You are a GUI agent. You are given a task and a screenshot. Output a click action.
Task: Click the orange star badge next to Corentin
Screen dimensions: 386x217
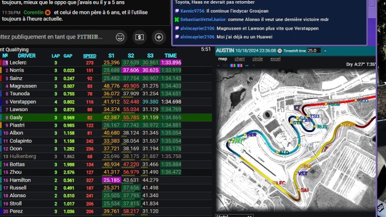[48, 12]
